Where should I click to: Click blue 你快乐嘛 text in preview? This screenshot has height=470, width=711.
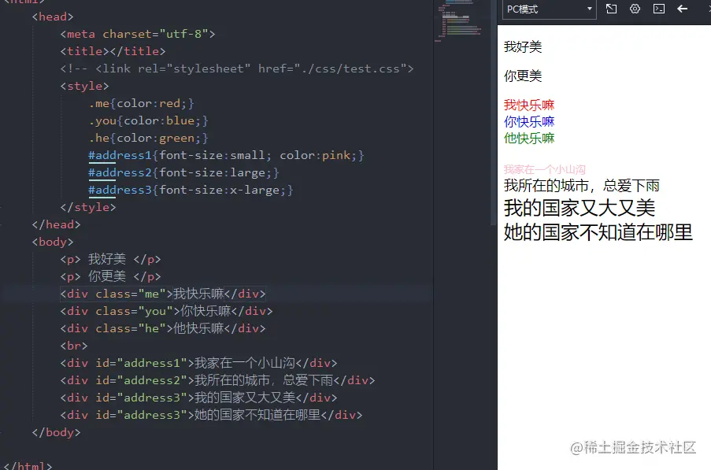(x=529, y=121)
